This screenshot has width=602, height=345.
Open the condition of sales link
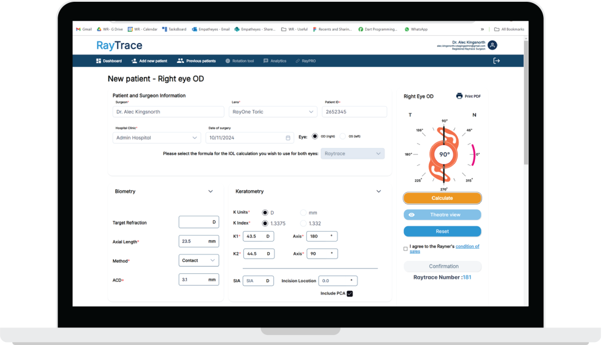click(467, 246)
